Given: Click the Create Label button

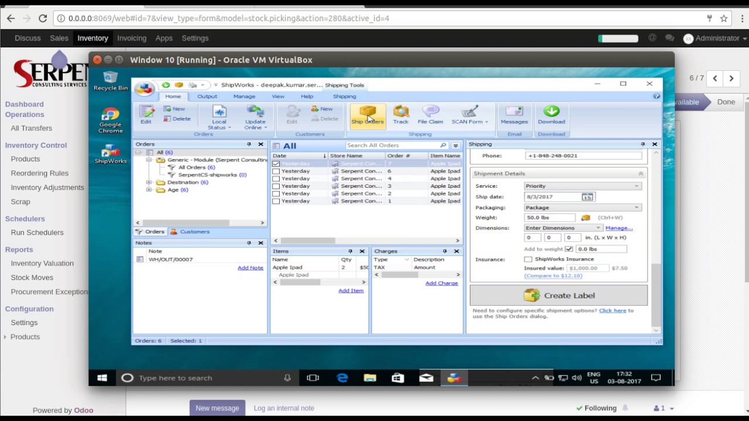Looking at the screenshot, I should [x=559, y=295].
